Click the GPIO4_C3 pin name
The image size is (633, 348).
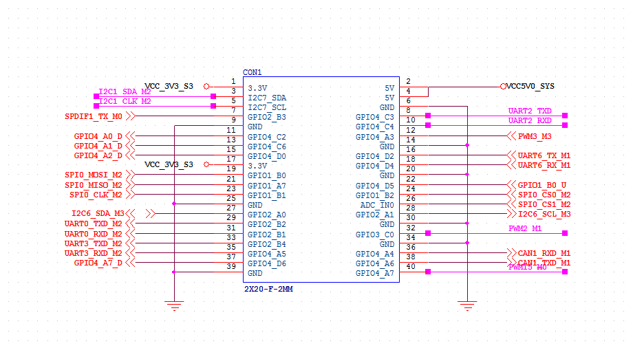point(374,118)
